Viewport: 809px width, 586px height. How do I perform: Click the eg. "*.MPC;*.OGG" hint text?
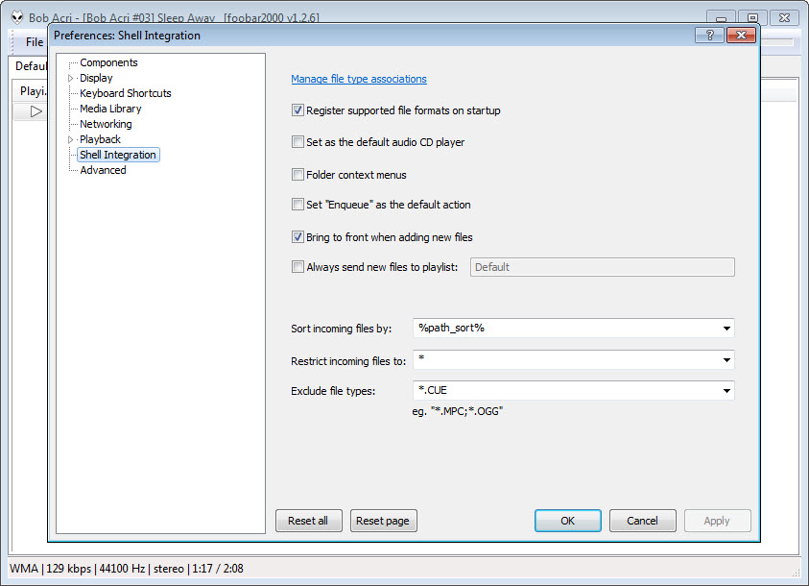457,411
